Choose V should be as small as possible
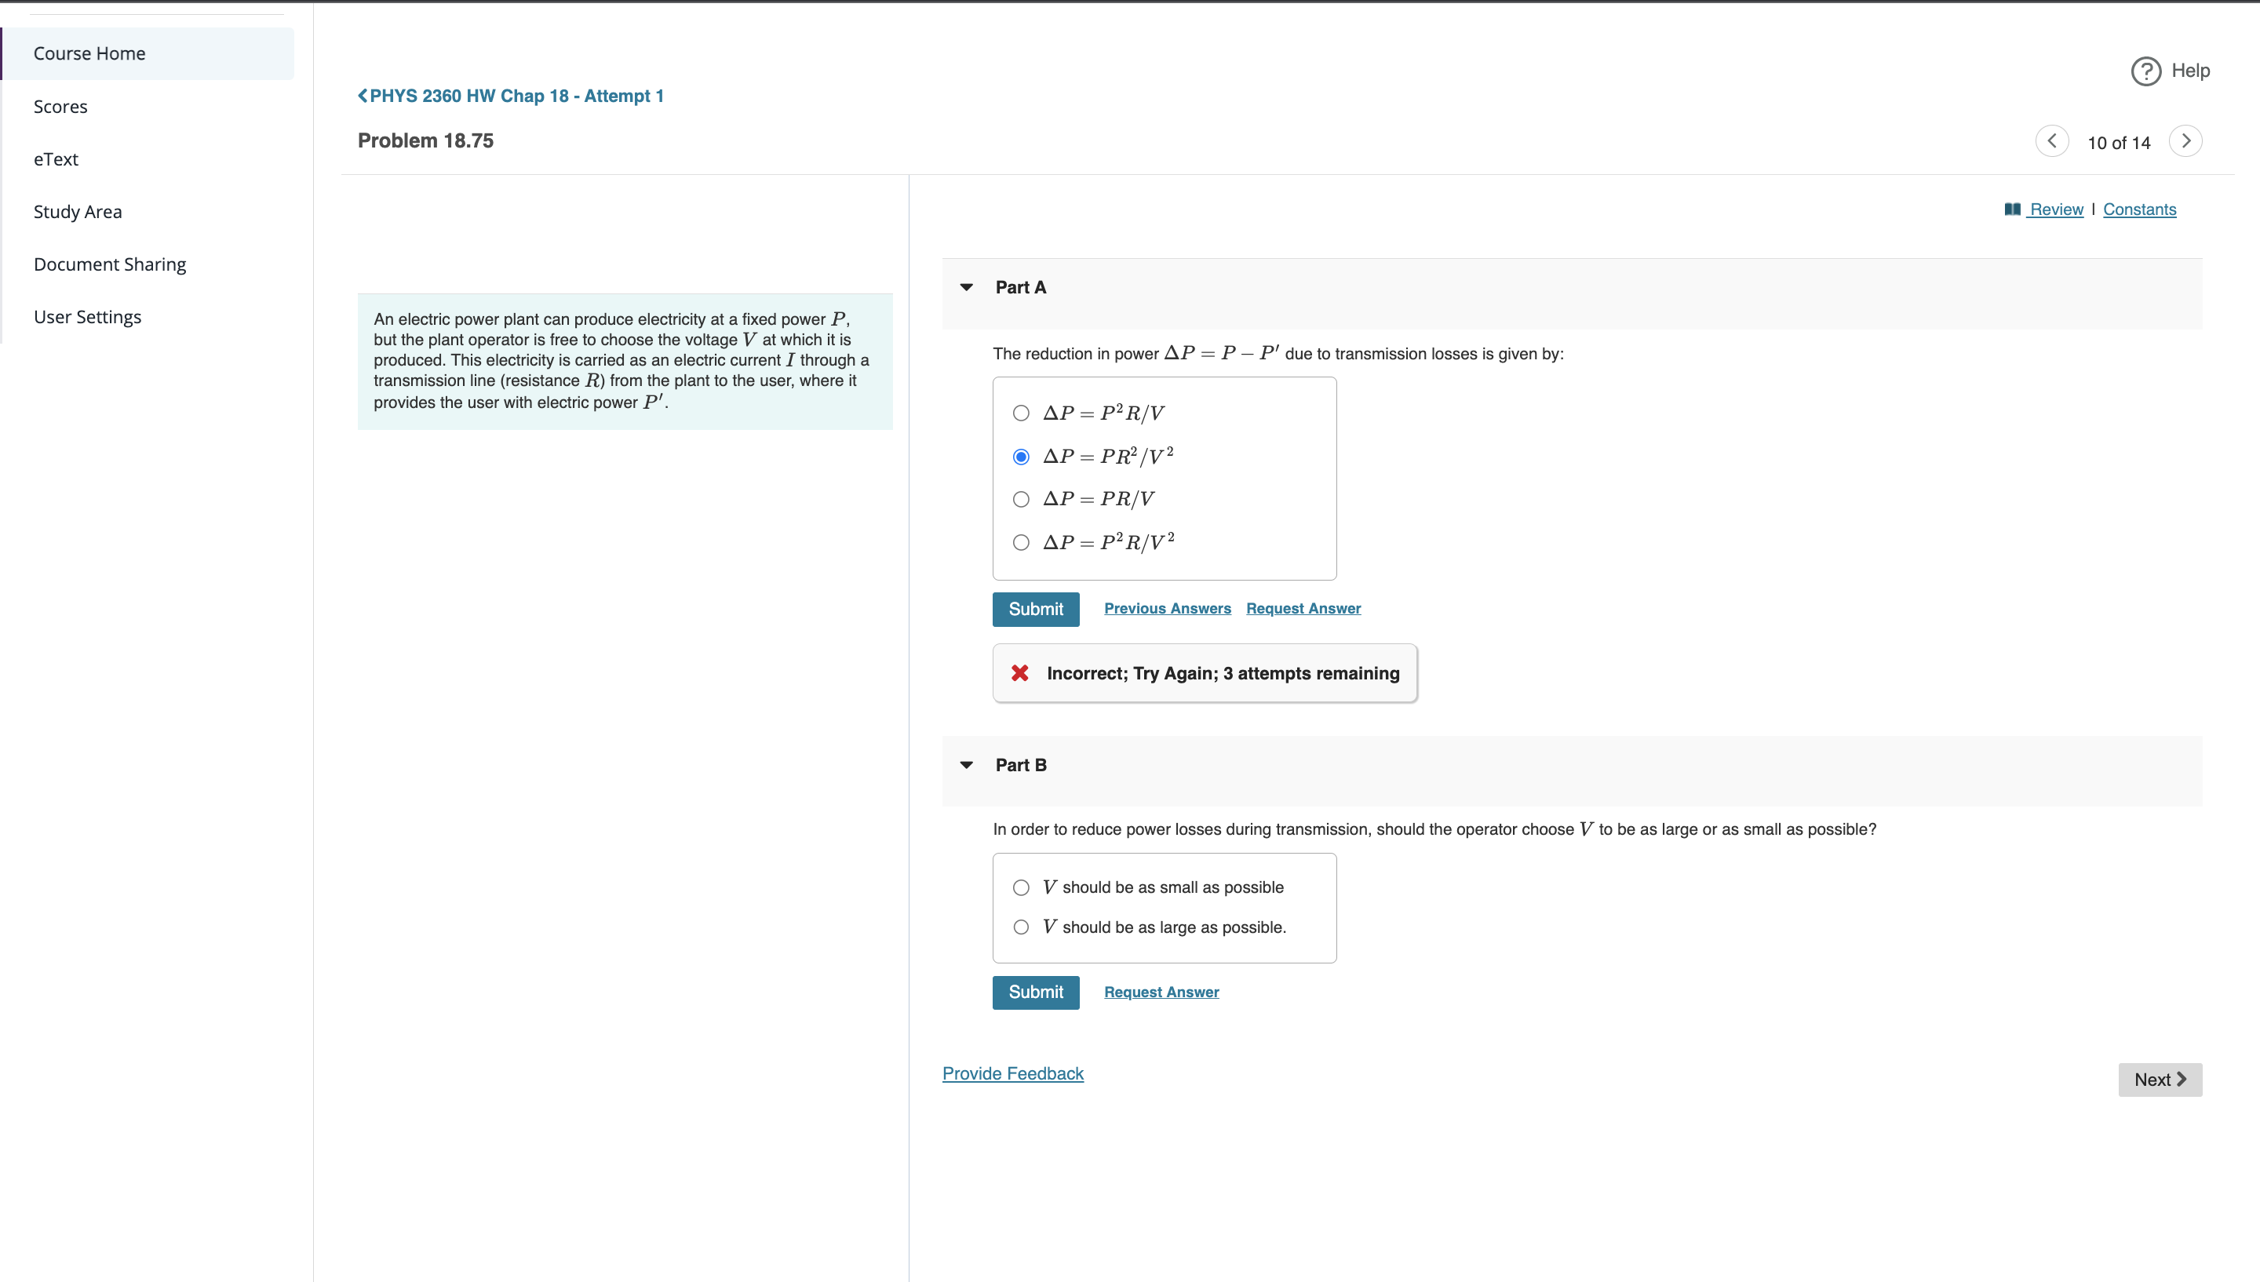The width and height of the screenshot is (2260, 1282). click(1020, 887)
